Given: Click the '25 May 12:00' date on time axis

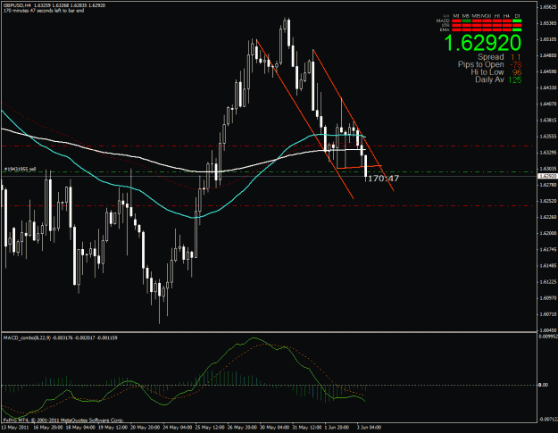Looking at the screenshot, I should [x=210, y=428].
